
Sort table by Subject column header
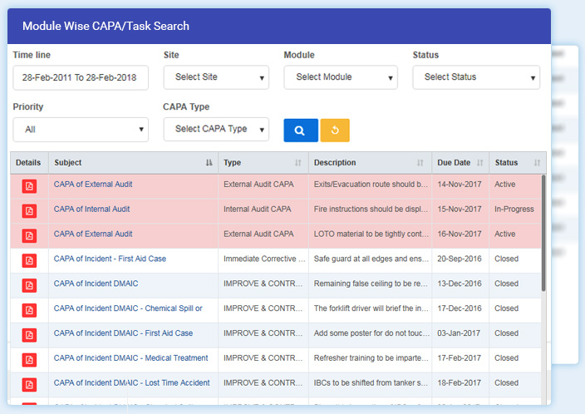(133, 163)
